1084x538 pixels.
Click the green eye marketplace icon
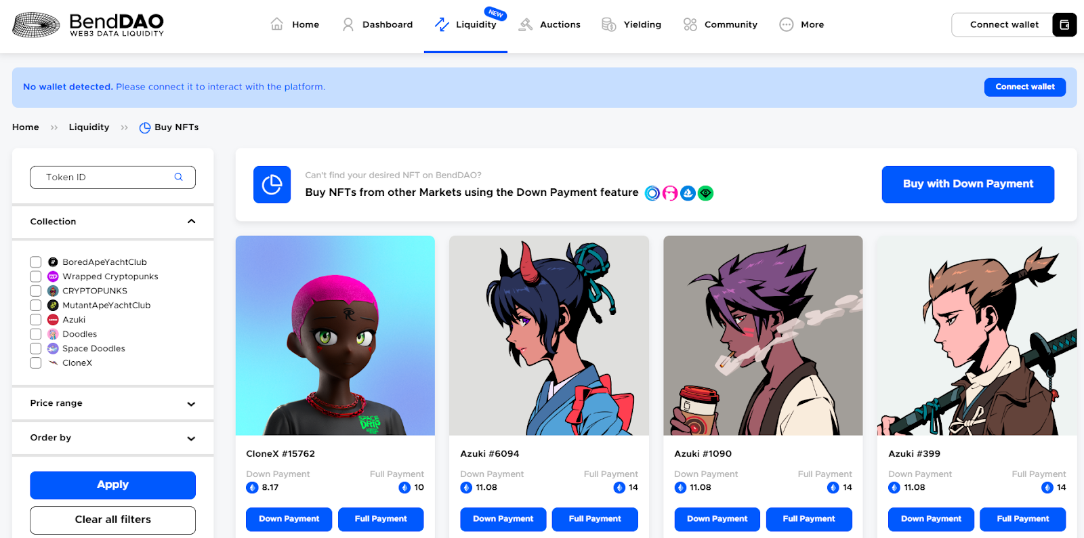(x=705, y=193)
